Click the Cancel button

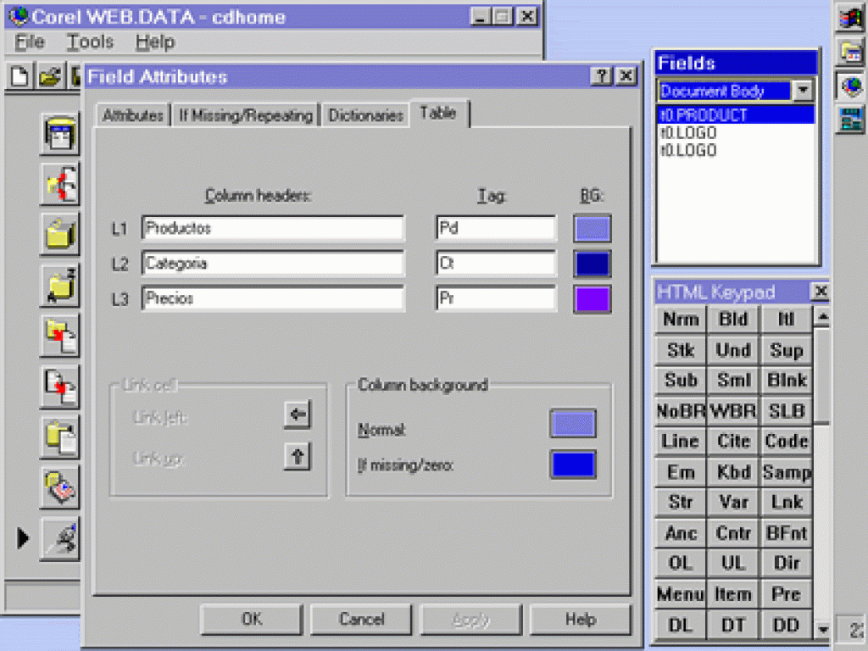point(361,620)
